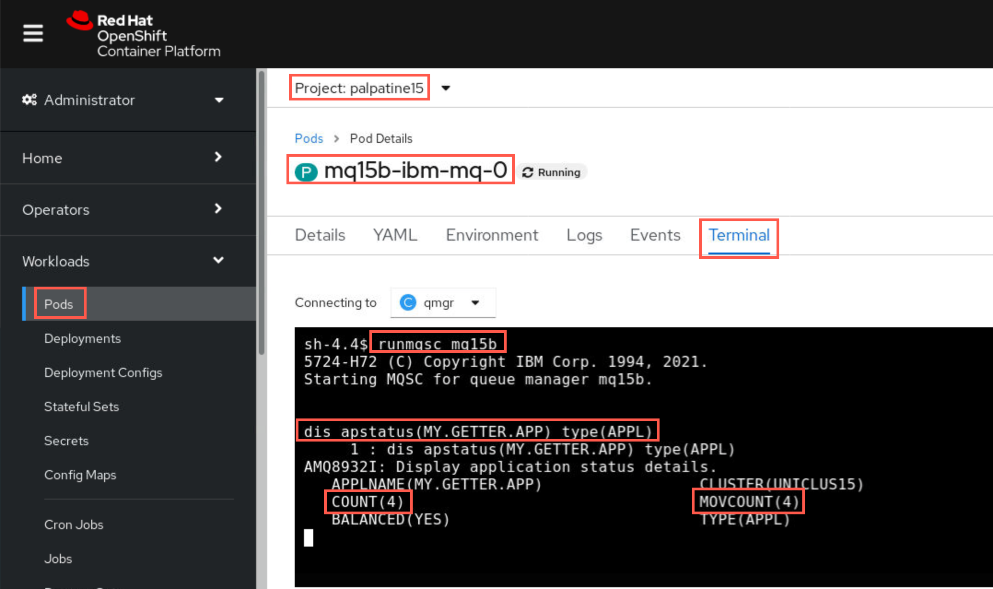Switch to the YAML tab
The width and height of the screenshot is (993, 589).
click(x=395, y=235)
